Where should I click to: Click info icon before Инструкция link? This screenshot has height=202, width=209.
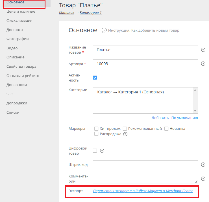pyautogui.click(x=104, y=30)
